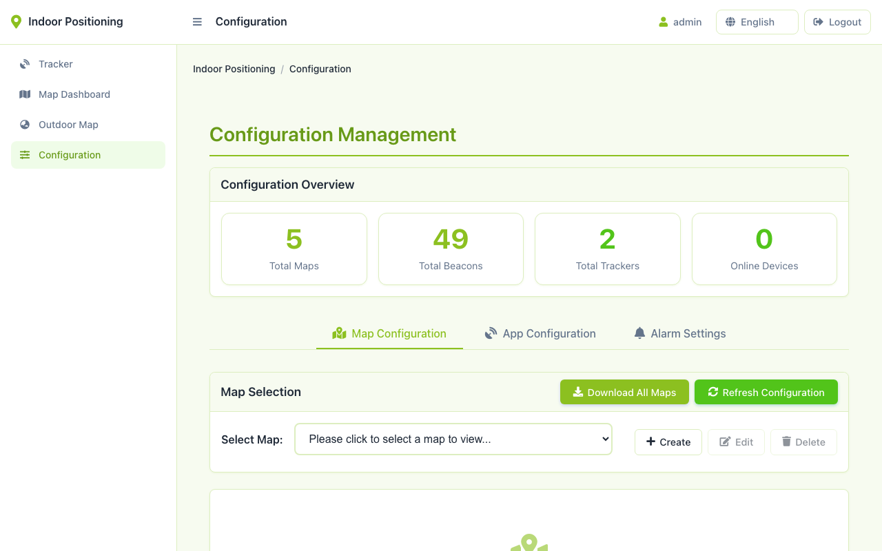Click the admin username label
The height and width of the screenshot is (551, 882).
point(688,22)
